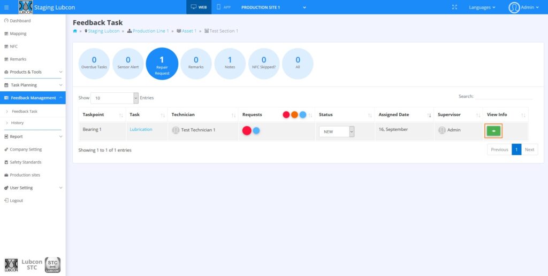Click the Next pagination button
548x276 pixels.
(529, 149)
